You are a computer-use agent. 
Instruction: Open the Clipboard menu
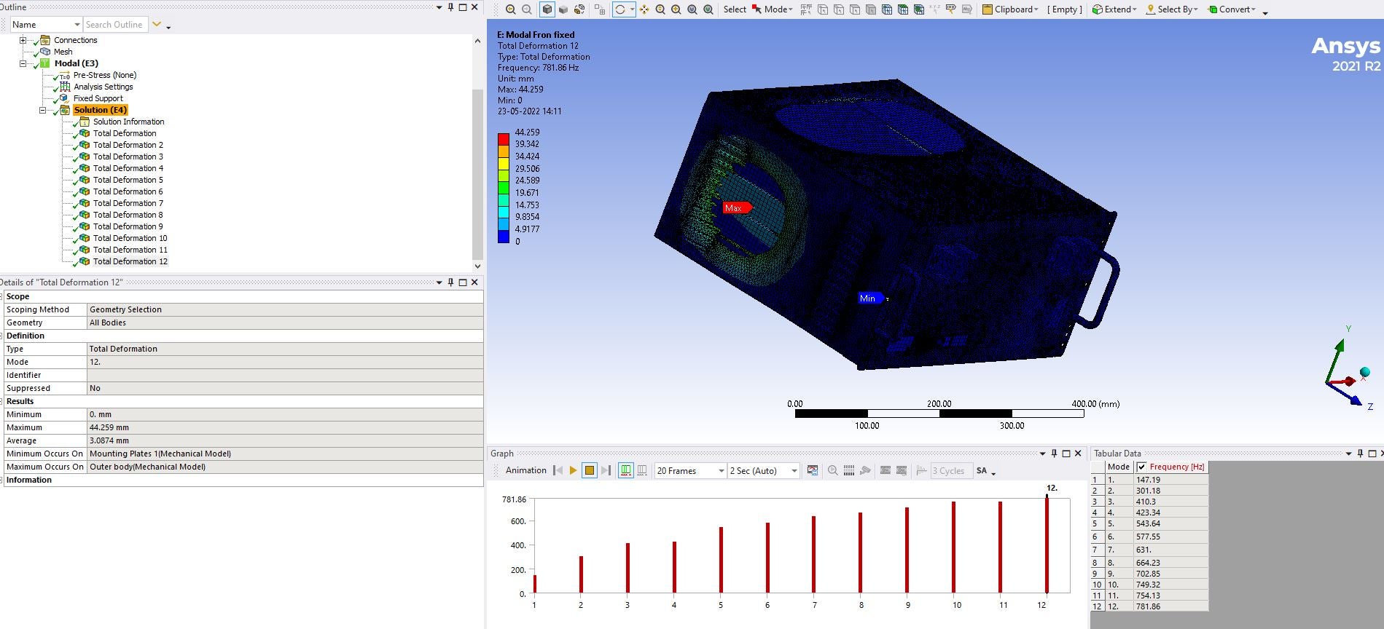click(x=1010, y=9)
